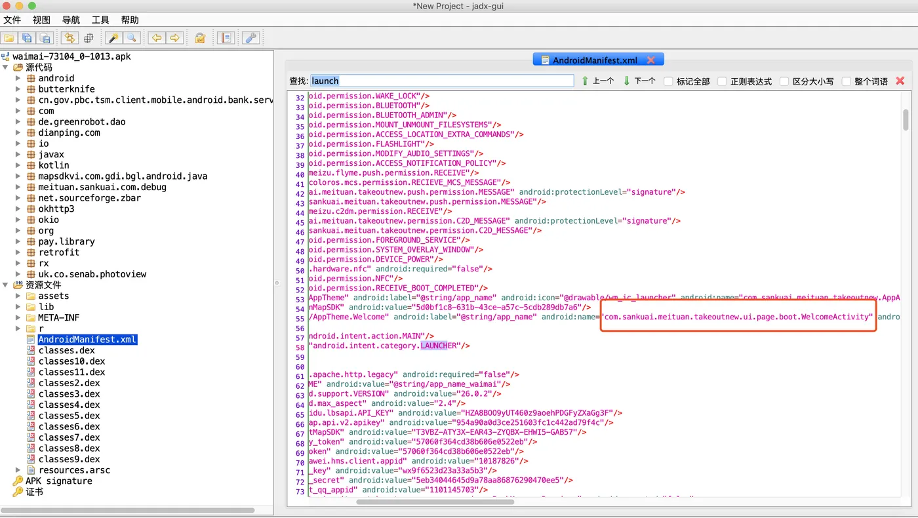The height and width of the screenshot is (518, 918).
Task: Click the highlighted LAUNCHER text on line 58
Action: [437, 346]
